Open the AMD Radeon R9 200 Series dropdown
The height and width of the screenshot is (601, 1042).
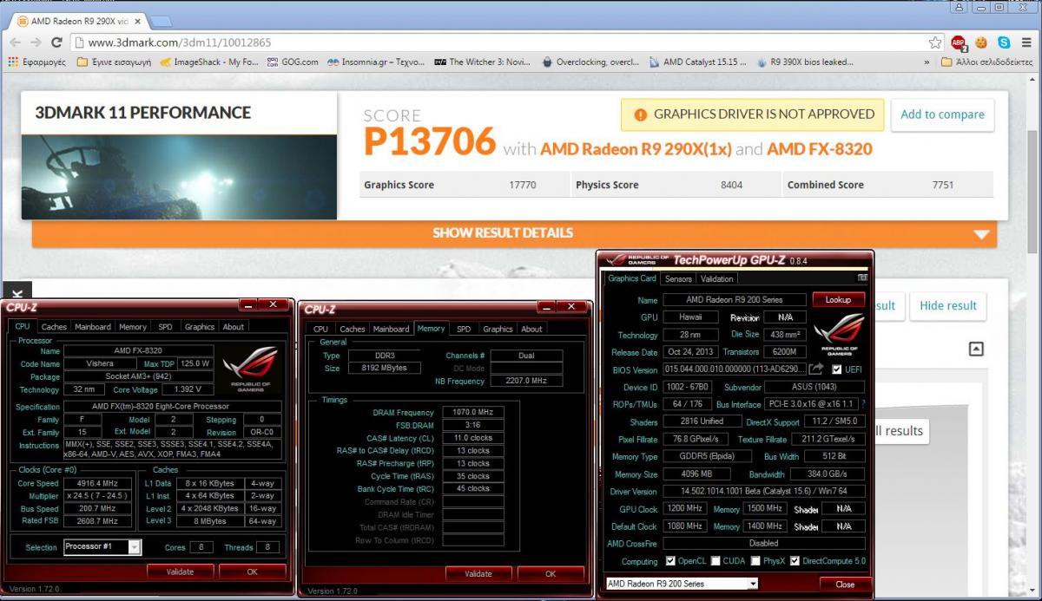coord(682,584)
